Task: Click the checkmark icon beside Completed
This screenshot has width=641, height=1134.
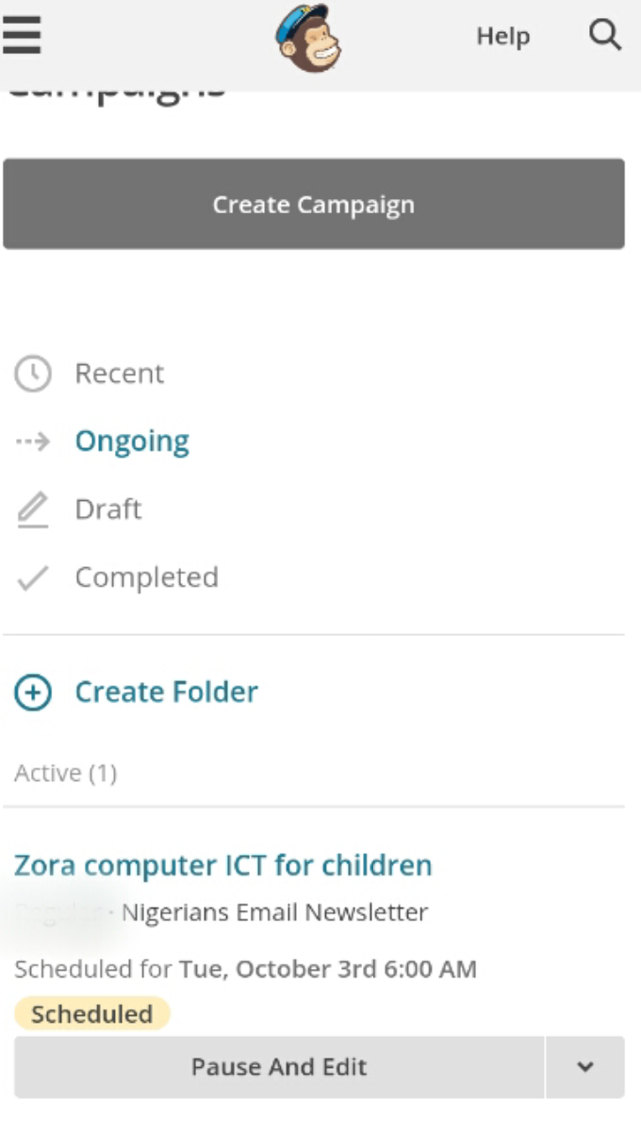Action: [x=33, y=577]
